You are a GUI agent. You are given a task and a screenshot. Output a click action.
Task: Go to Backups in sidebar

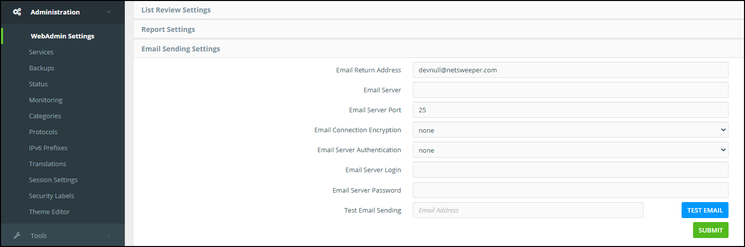tap(41, 68)
